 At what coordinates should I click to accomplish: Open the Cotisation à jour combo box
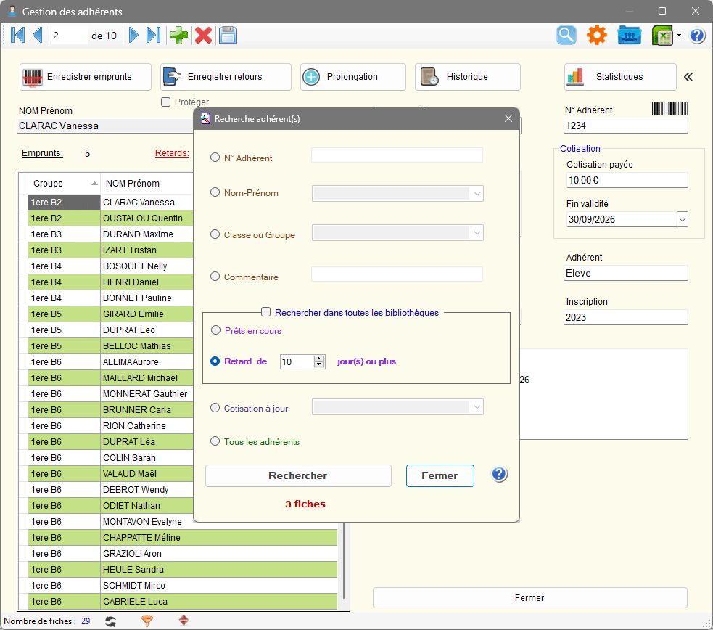[477, 406]
